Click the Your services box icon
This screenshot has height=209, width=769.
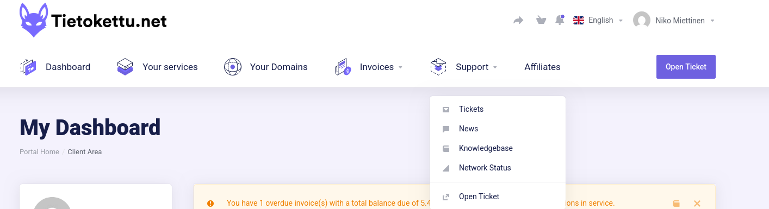pos(125,67)
